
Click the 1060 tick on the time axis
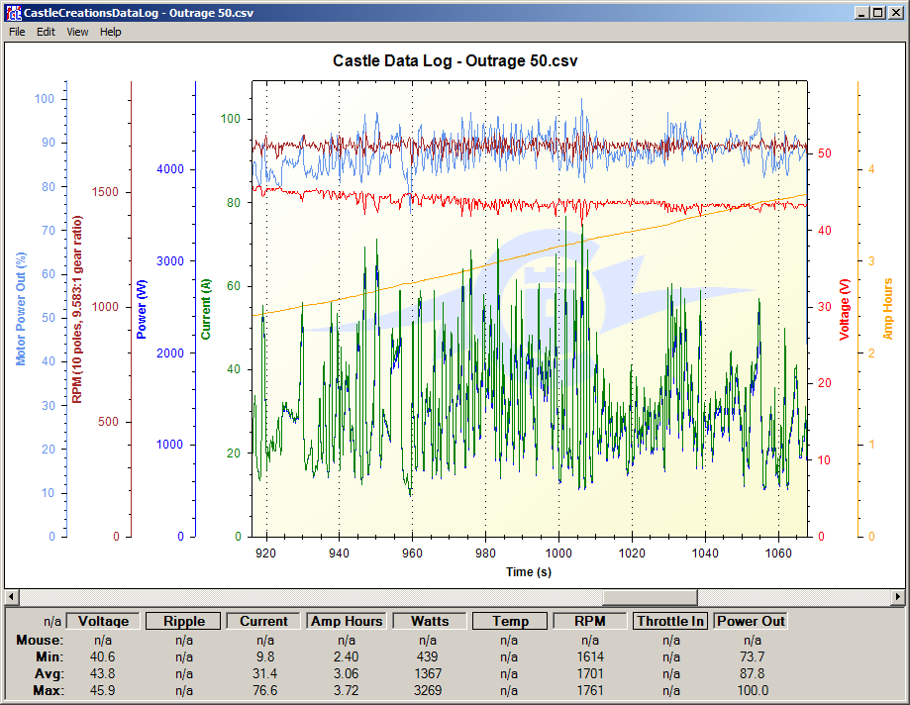pos(778,553)
